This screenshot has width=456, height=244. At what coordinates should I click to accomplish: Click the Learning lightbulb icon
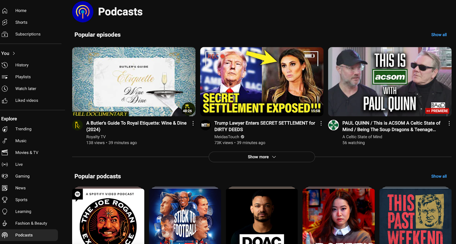5,212
